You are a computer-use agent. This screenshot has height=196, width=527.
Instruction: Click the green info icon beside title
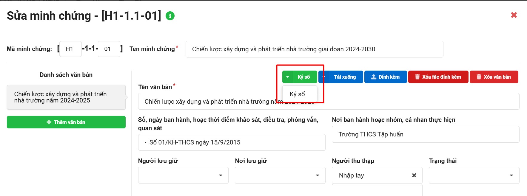pyautogui.click(x=170, y=16)
